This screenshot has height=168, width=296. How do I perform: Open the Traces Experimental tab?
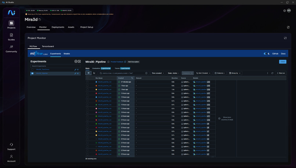click(122, 68)
